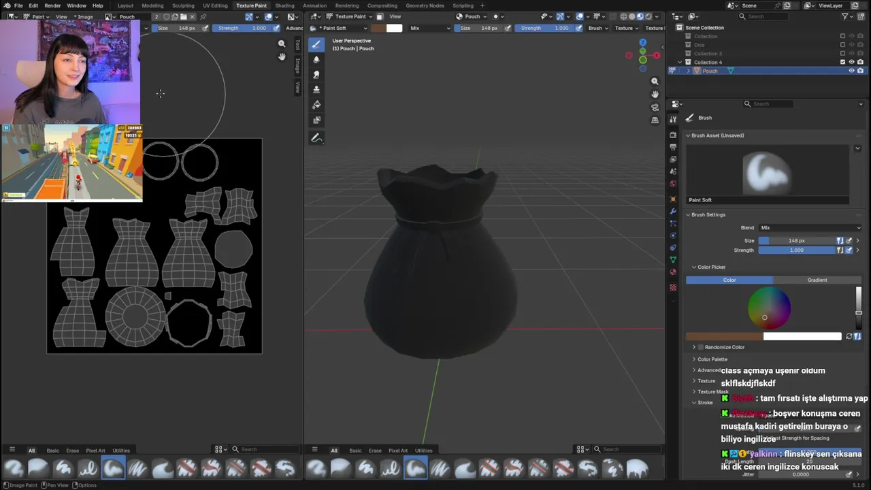Viewport: 871px width, 490px height.
Task: Collapse the Color Picker panel
Action: [694, 267]
